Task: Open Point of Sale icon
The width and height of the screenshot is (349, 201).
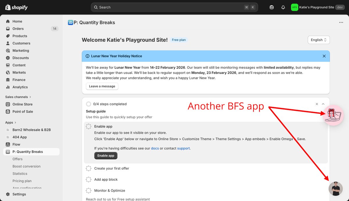Action: point(8,111)
